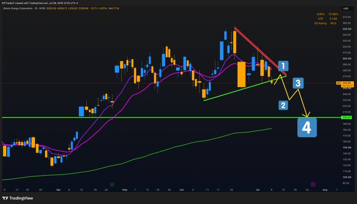Viewport: 357px width, 204px height.
Task: Click the green 200.64 horizontal line price tag
Action: 346,117
